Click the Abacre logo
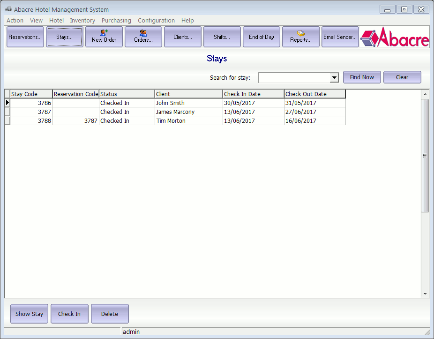 click(395, 37)
